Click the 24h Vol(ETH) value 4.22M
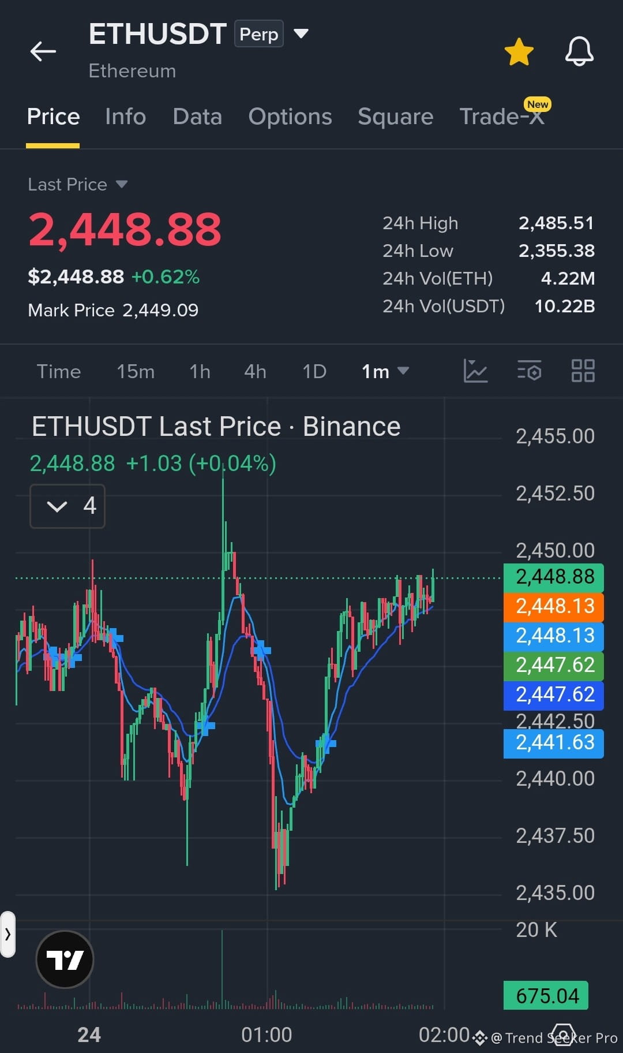Viewport: 623px width, 1053px height. (568, 278)
